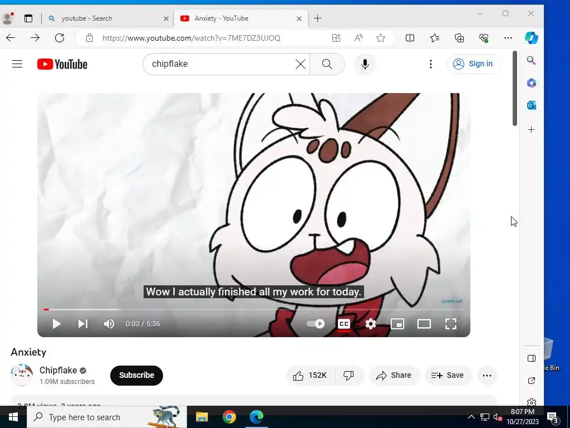Open Microsoft 365 in sidebar
Image resolution: width=570 pixels, height=428 pixels.
(x=531, y=83)
